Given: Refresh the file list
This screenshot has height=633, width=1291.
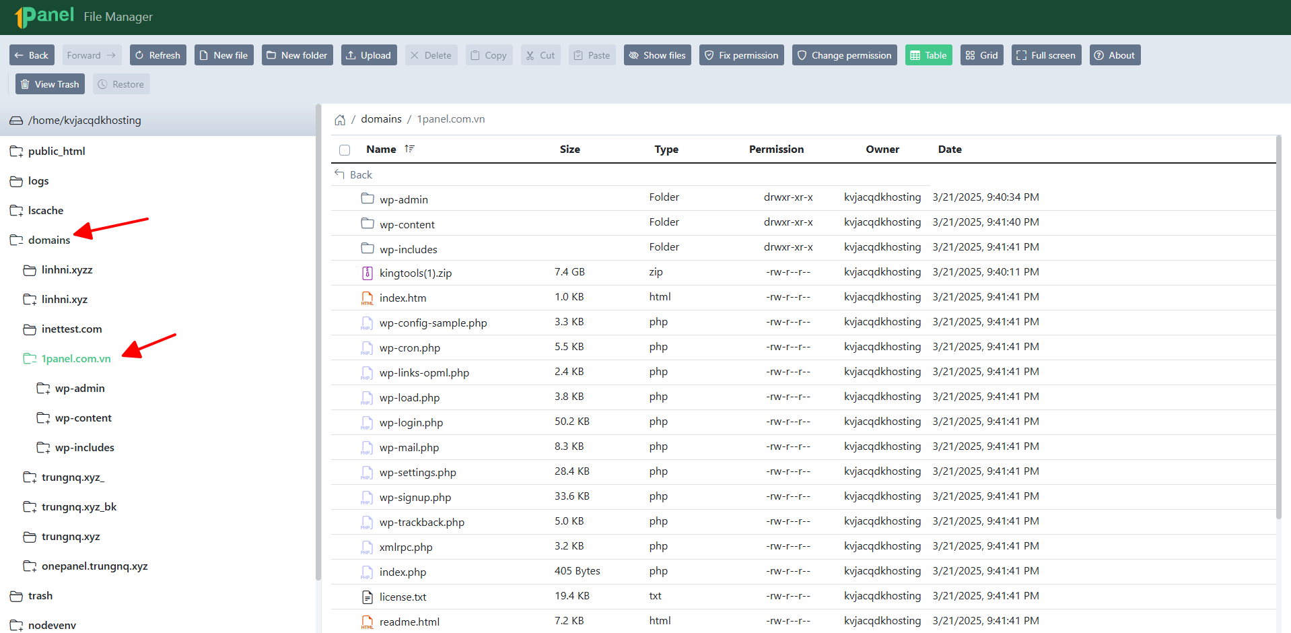Looking at the screenshot, I should (x=158, y=55).
